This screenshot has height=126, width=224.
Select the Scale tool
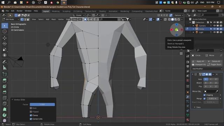coord(5,49)
